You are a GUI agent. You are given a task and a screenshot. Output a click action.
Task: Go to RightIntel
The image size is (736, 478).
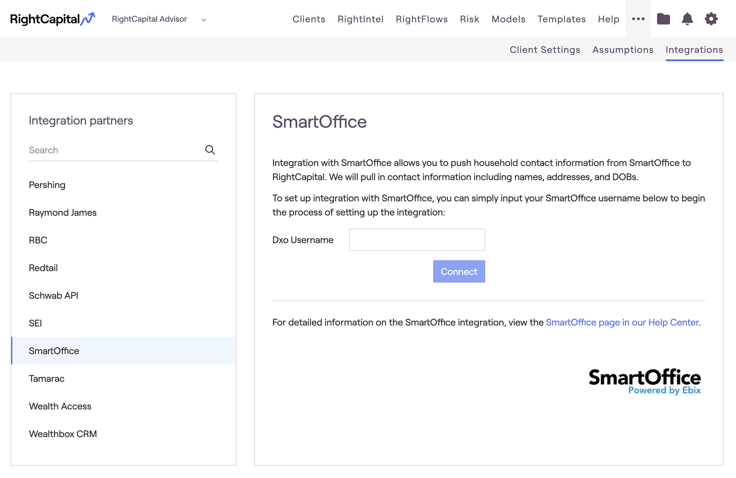click(360, 19)
